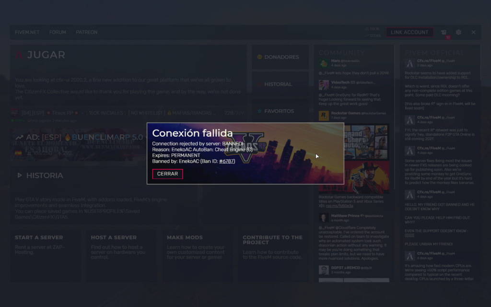Open the BUENCLIMARP 5.0 ad banner
This screenshot has height=307, width=491.
click(x=79, y=145)
